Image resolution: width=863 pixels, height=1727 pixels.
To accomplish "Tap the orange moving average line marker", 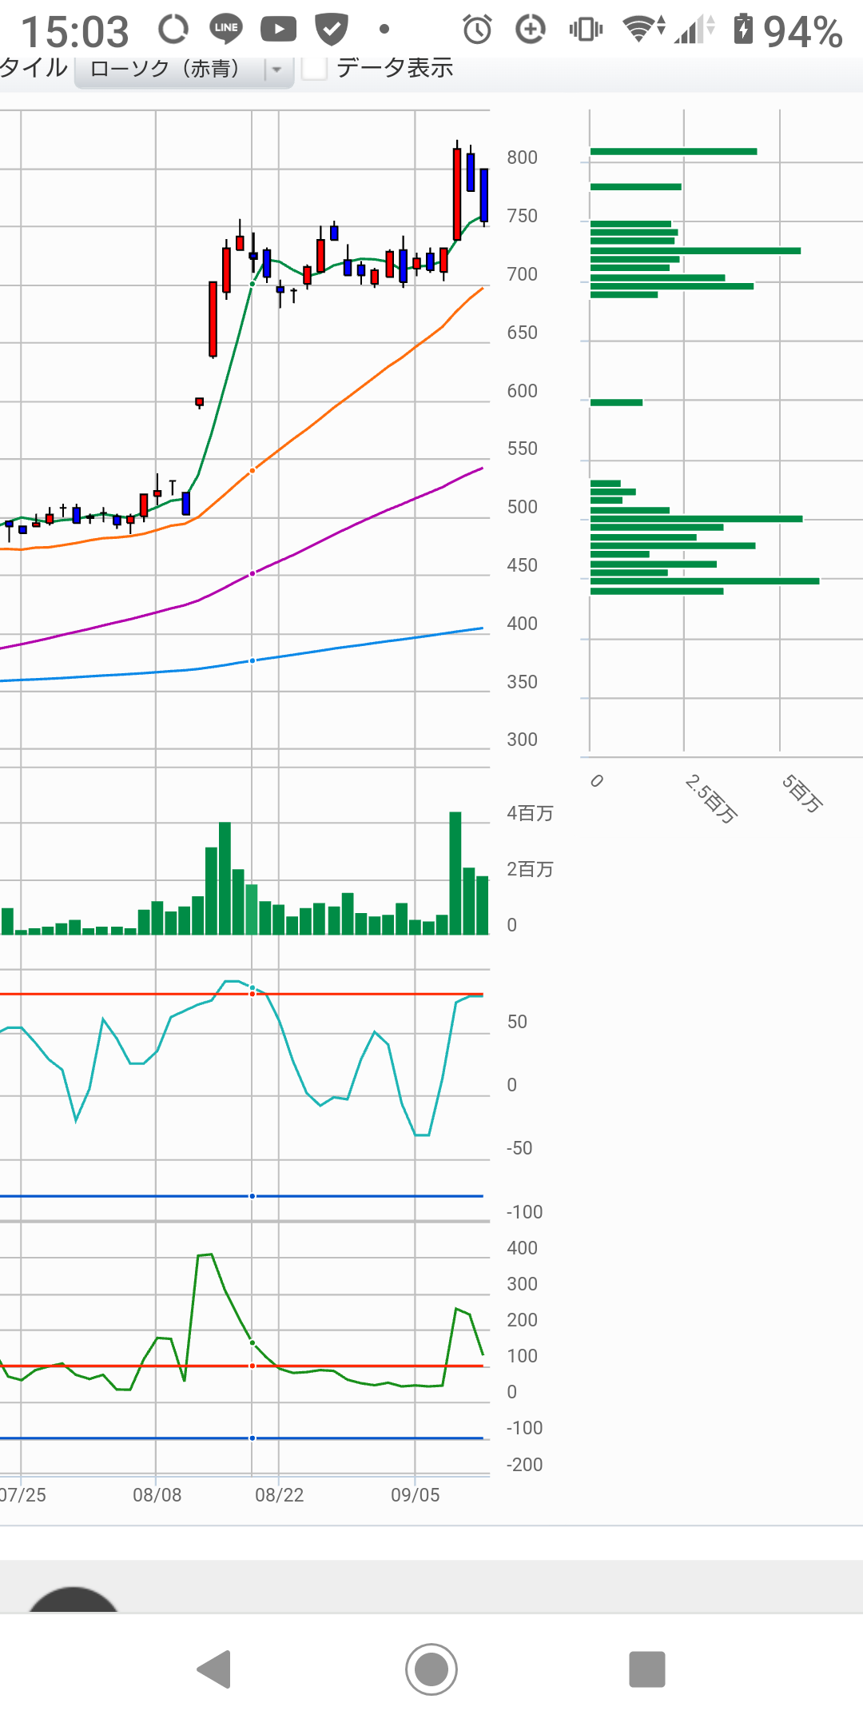I will (x=253, y=471).
